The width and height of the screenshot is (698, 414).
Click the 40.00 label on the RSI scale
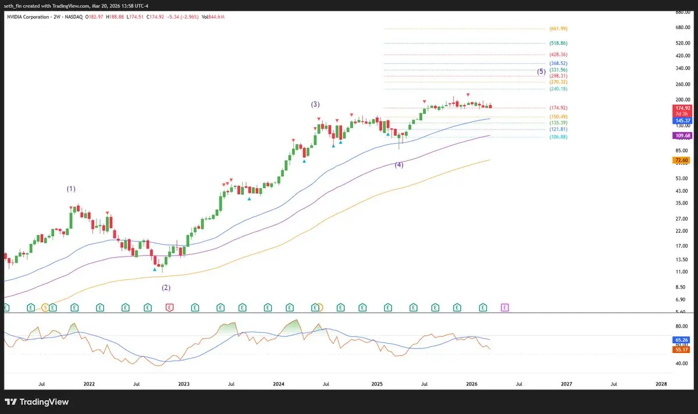coord(681,363)
